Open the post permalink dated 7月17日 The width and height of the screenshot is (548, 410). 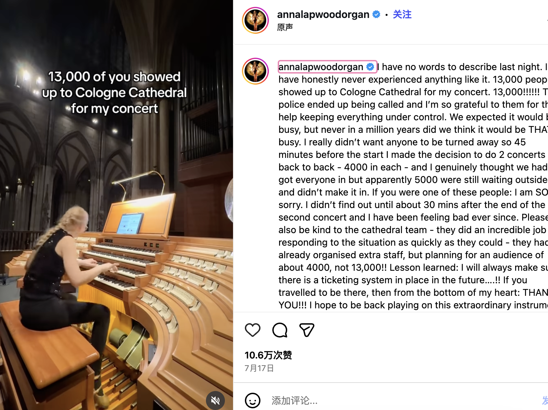pos(259,368)
